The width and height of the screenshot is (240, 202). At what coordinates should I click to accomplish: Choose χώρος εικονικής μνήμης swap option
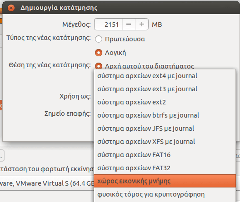click(x=165, y=181)
